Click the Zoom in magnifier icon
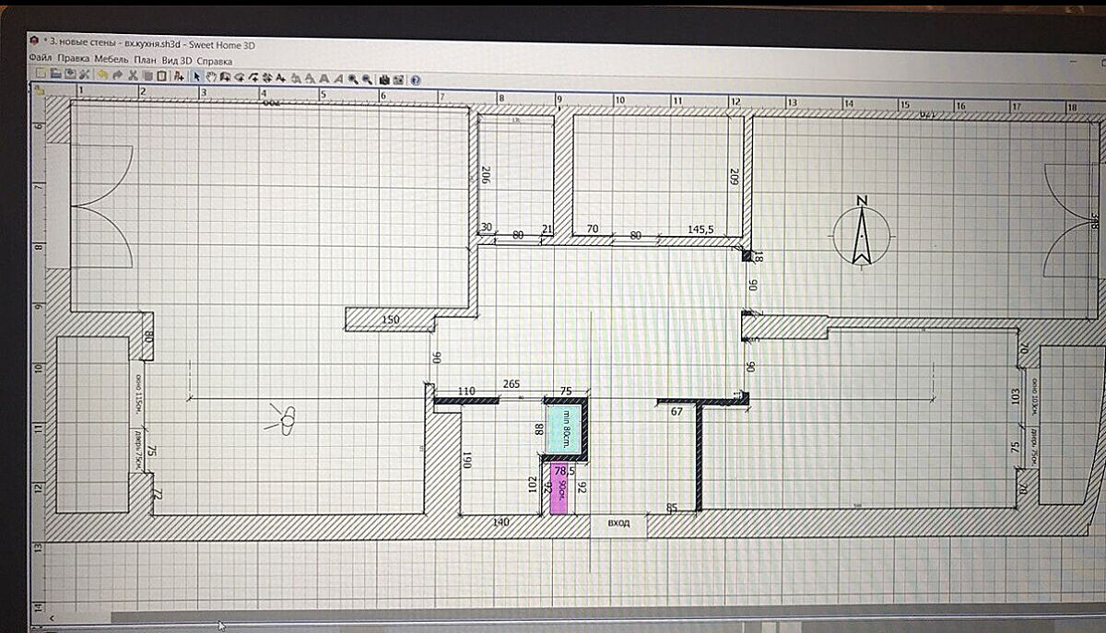The image size is (1106, 633). click(x=352, y=76)
